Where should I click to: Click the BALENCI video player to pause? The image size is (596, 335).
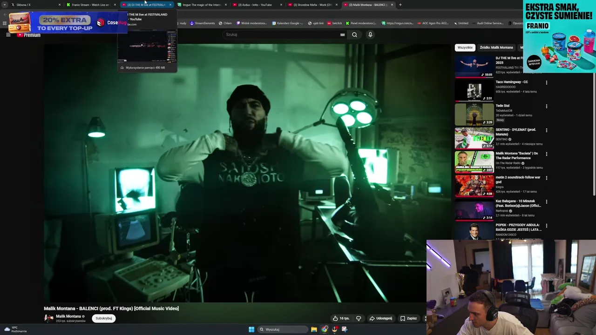247,173
